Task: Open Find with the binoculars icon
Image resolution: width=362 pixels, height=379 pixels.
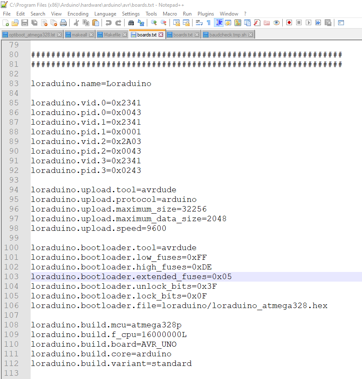Action: 131,23
